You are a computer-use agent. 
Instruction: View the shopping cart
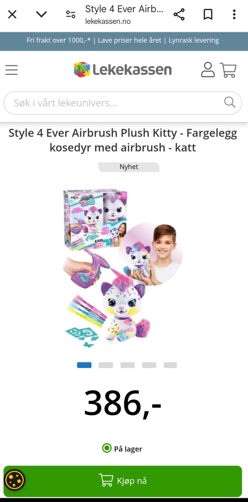point(228,70)
